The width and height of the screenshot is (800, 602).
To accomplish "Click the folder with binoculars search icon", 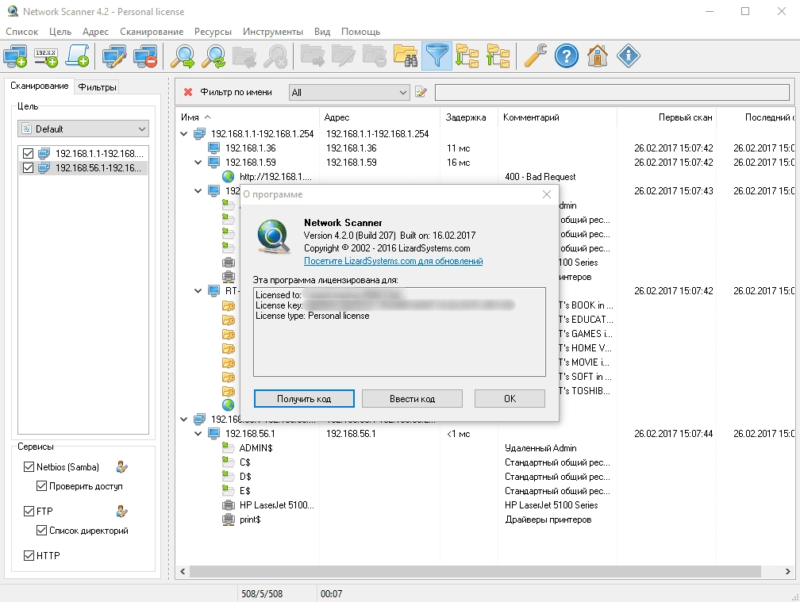I will 406,56.
